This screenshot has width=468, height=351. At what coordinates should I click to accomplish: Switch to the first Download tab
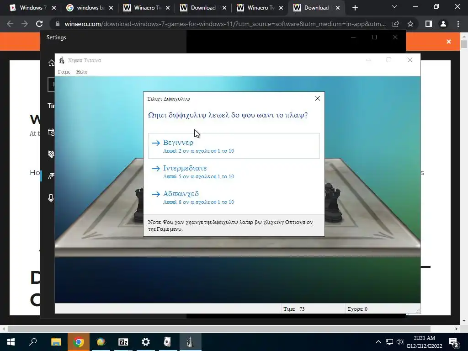pyautogui.click(x=203, y=8)
